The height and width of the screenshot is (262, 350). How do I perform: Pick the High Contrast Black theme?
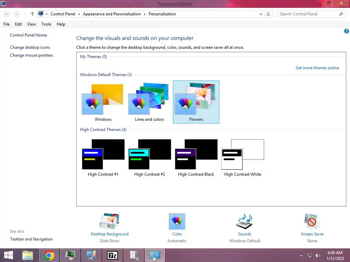click(196, 158)
